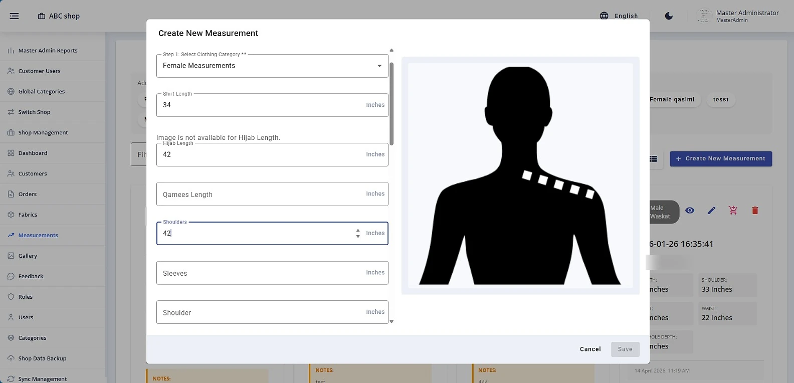Viewport: 794px width, 383px height.
Task: Click the ABC shop briefcase icon
Action: 42,16
